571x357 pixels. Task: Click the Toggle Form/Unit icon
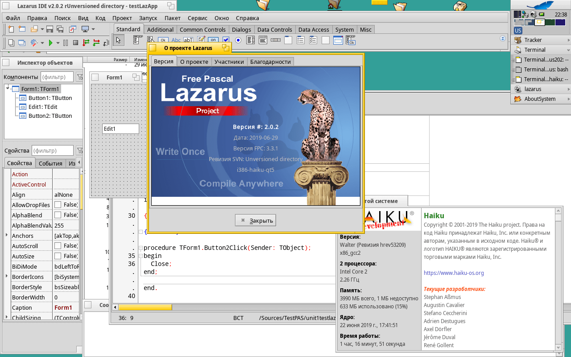coord(73,29)
